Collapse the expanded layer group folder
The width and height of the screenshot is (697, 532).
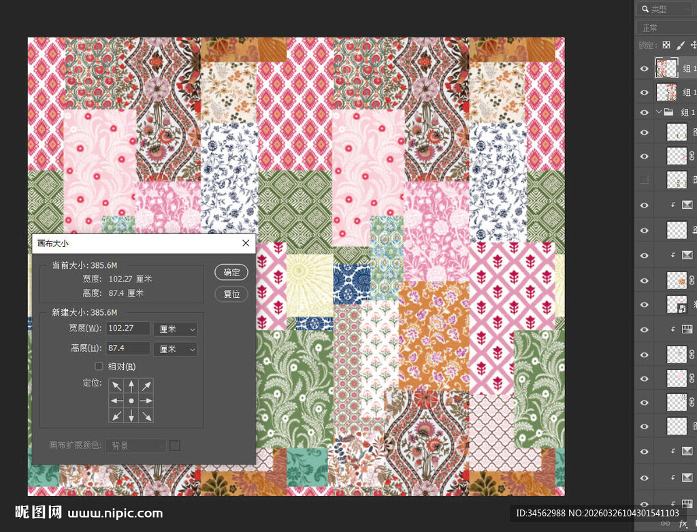coord(658,112)
